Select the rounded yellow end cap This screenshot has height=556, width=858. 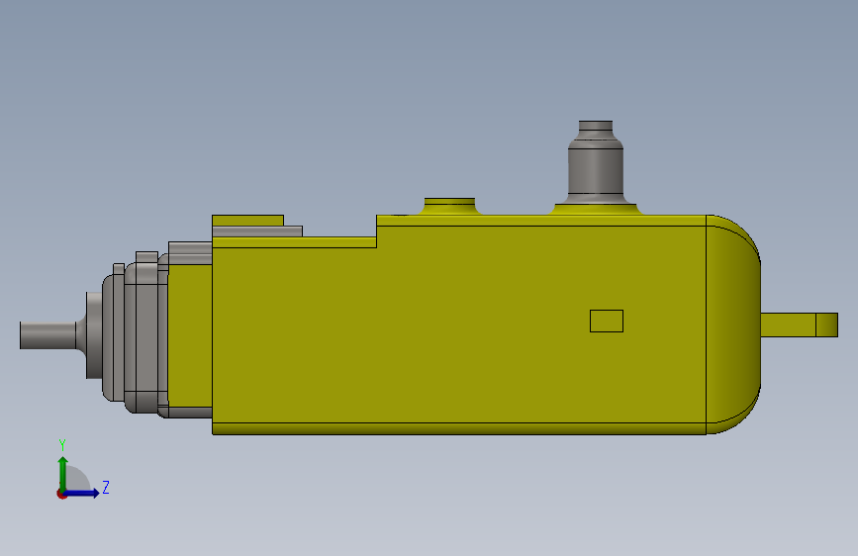pos(733,324)
